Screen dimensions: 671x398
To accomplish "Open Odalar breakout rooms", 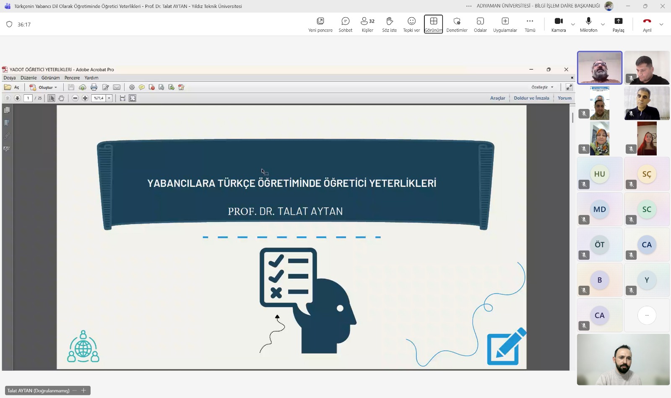I will pos(480,24).
